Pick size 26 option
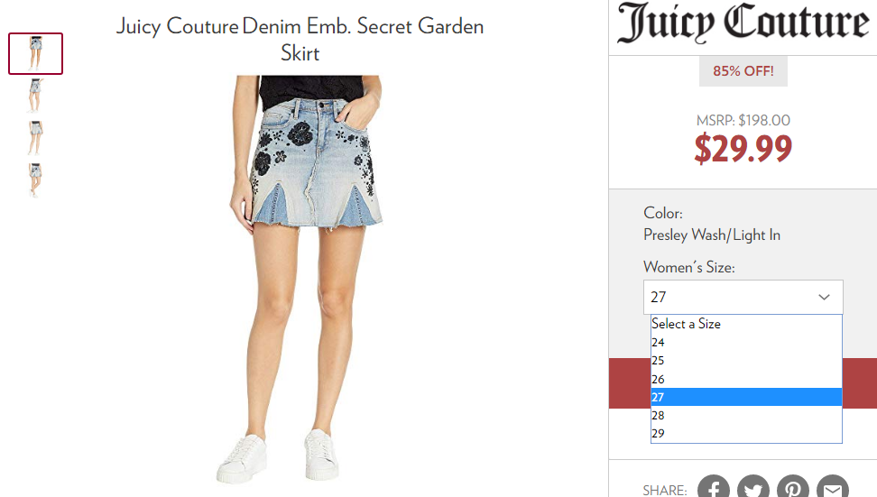The width and height of the screenshot is (877, 497). coord(746,379)
